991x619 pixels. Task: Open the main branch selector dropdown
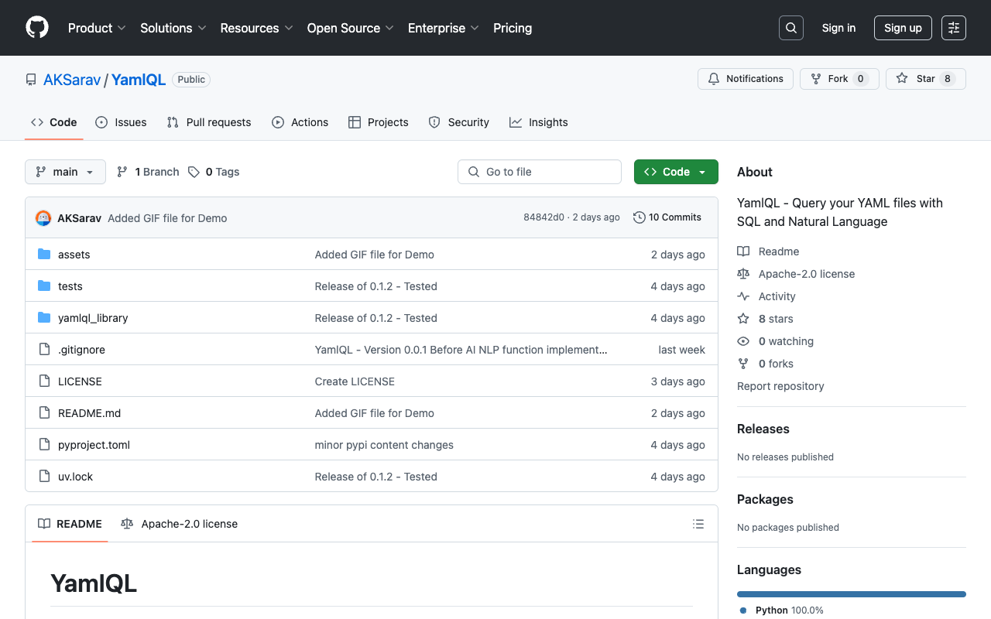[x=65, y=171]
